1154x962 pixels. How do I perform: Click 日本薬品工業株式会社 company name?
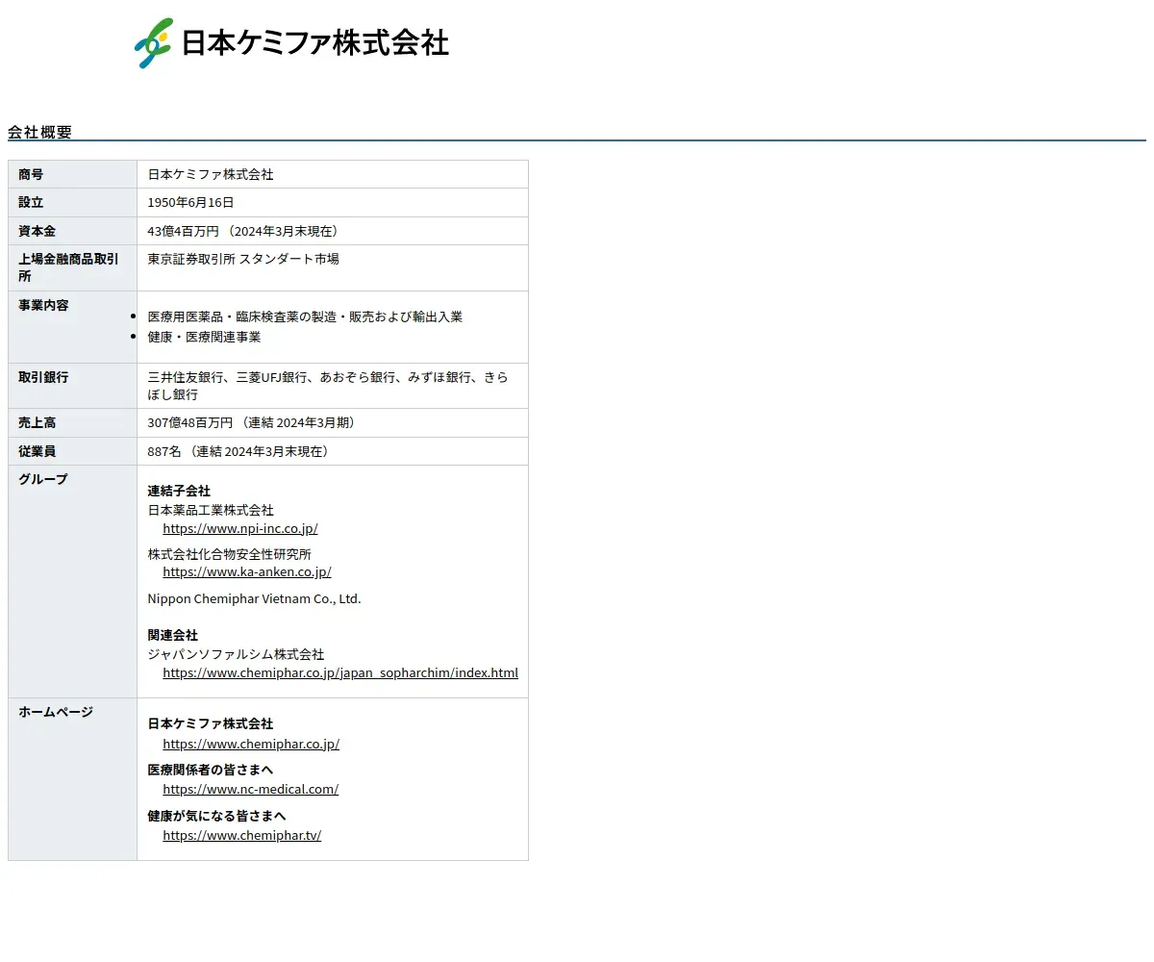pyautogui.click(x=211, y=510)
